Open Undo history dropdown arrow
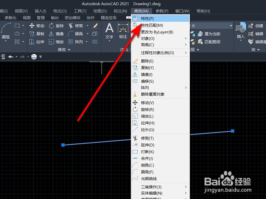Viewport: 266px width, 199px height. [16, 57]
